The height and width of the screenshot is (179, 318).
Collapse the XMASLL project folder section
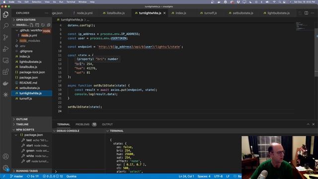pyautogui.click(x=20, y=25)
